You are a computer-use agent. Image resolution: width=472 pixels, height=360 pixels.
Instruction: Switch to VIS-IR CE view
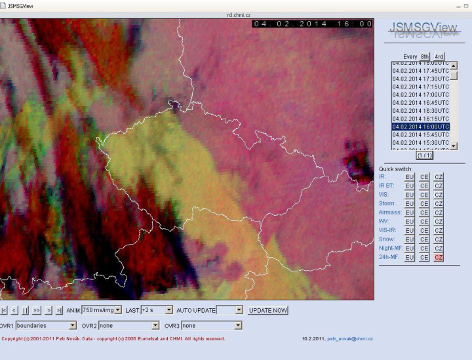pyautogui.click(x=424, y=231)
